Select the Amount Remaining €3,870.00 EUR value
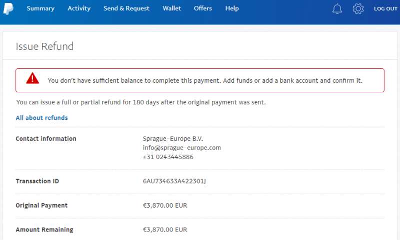400x240 pixels. point(165,230)
